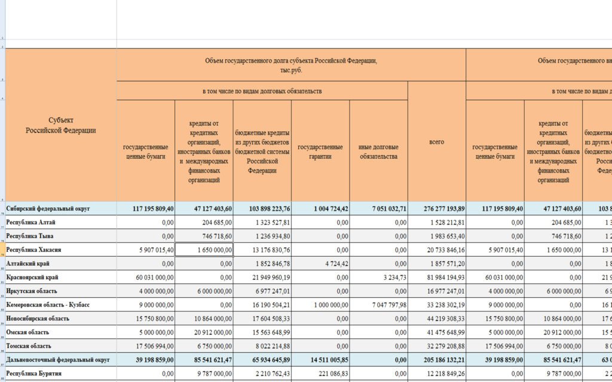Click the cell containing 81 984 194,93
Image resolution: width=612 pixels, height=382 pixels.
coord(436,278)
